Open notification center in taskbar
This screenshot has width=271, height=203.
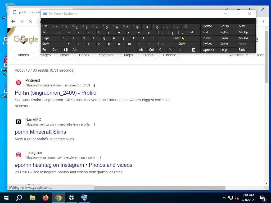point(263,198)
